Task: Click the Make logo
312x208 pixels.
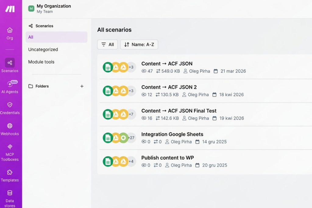Action: coord(10,9)
